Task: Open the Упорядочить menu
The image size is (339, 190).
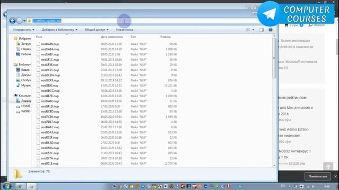Action: [23, 30]
